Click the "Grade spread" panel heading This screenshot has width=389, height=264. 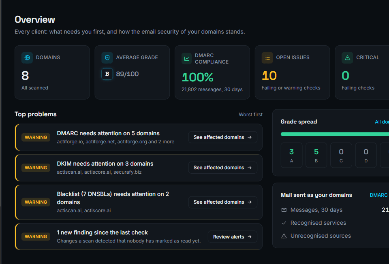[299, 122]
